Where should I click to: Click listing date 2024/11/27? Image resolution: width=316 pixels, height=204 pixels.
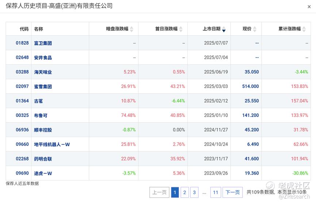point(216,130)
